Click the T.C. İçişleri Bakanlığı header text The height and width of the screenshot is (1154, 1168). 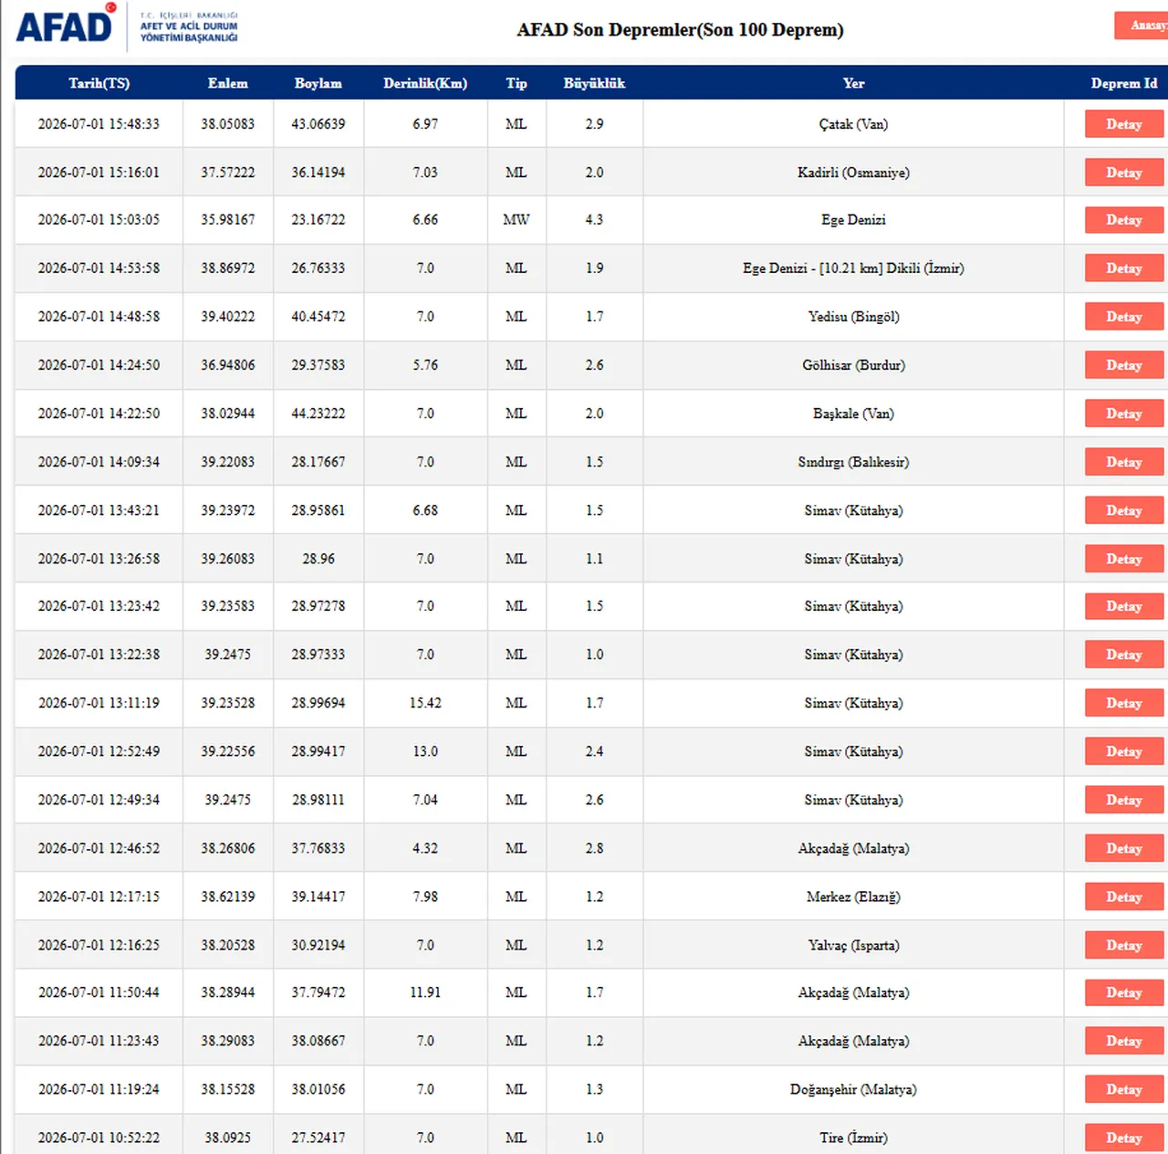pos(189,16)
